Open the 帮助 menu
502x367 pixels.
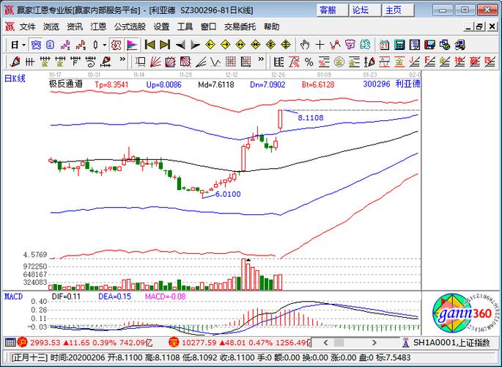[271, 27]
